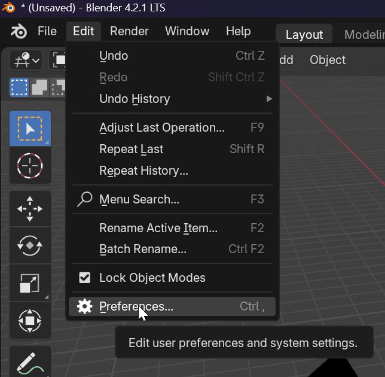Open the Render menu

pyautogui.click(x=129, y=31)
